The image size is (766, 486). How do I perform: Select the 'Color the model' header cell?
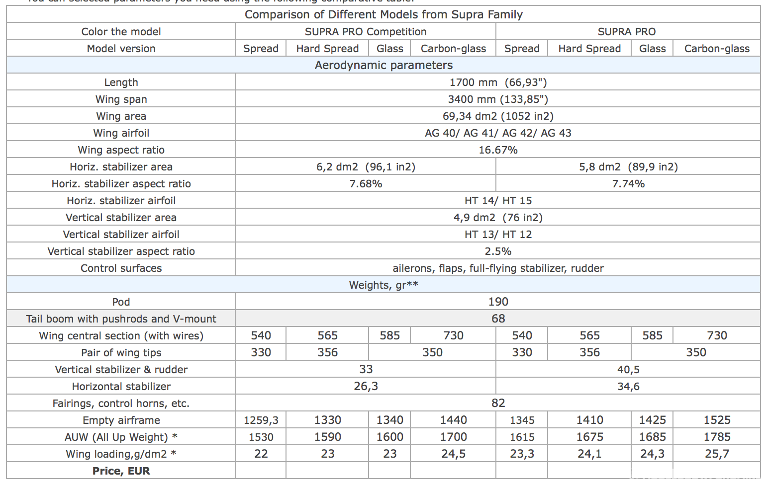coord(121,31)
